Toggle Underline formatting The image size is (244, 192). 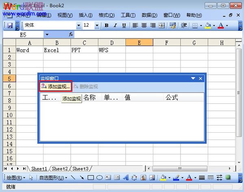point(124,25)
